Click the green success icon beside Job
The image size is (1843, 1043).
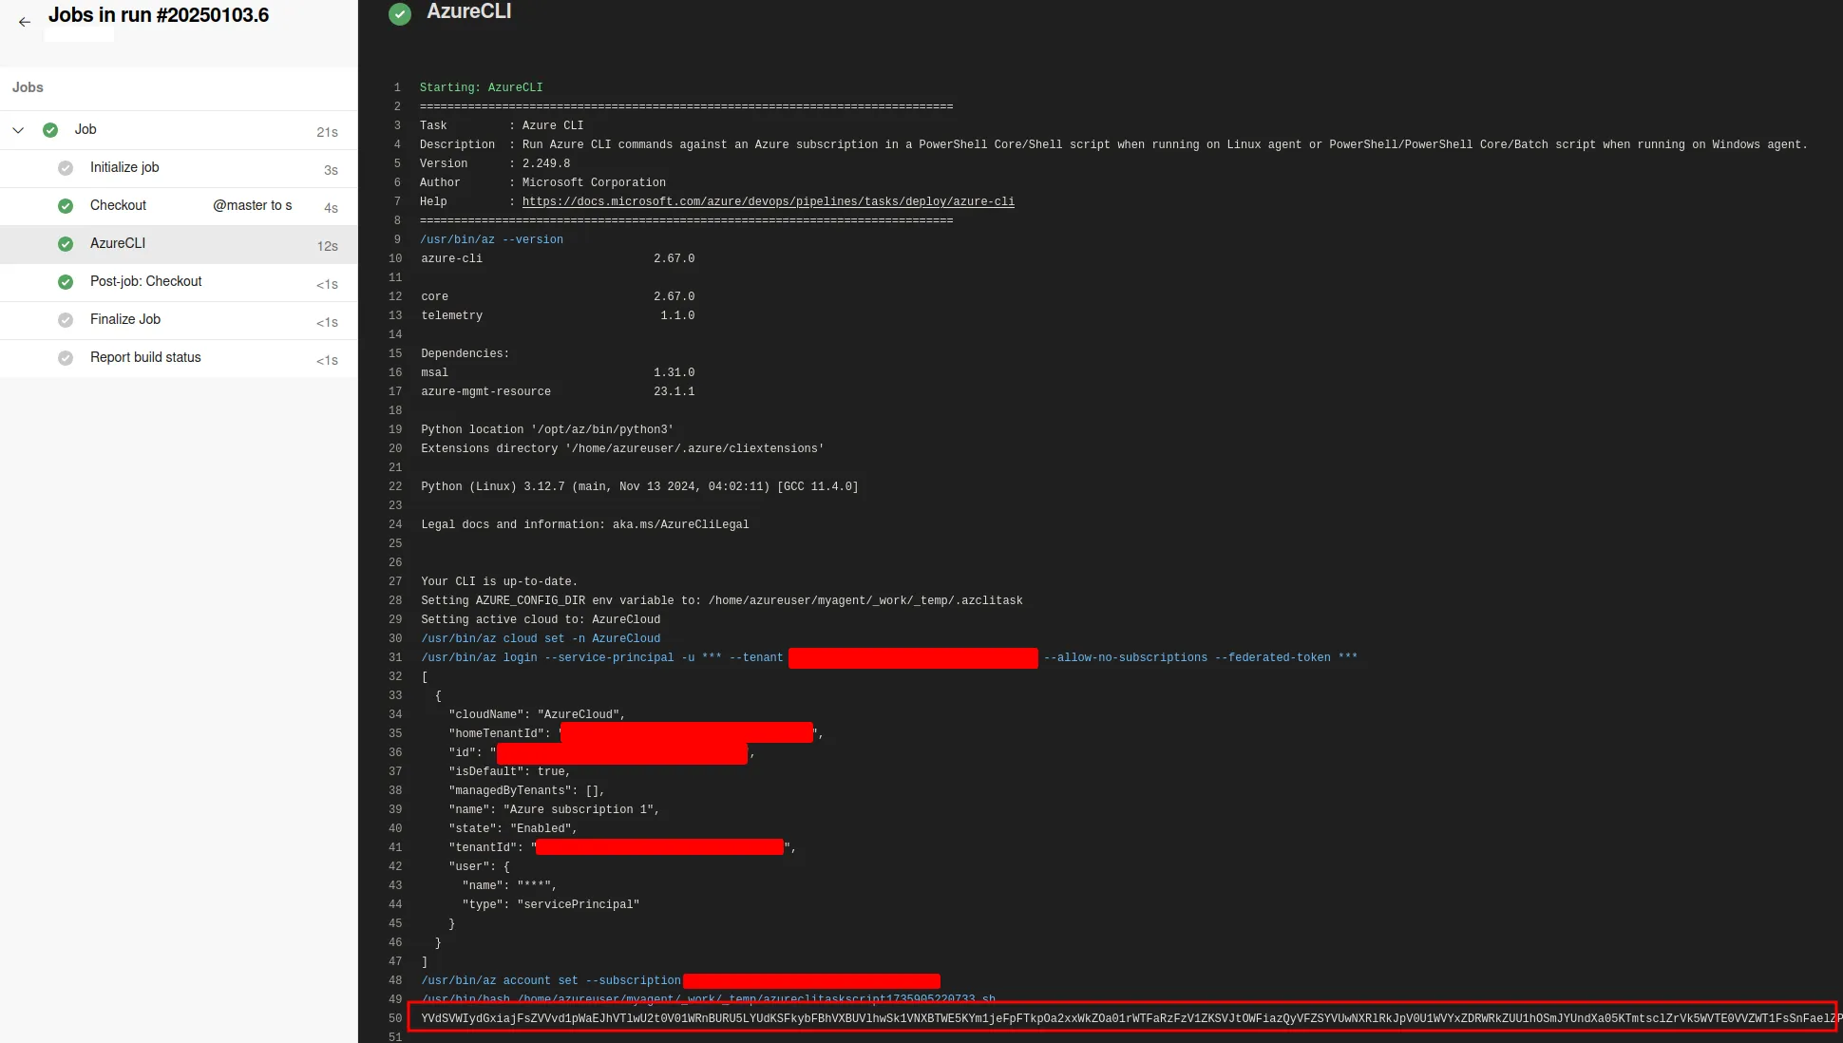tap(50, 130)
